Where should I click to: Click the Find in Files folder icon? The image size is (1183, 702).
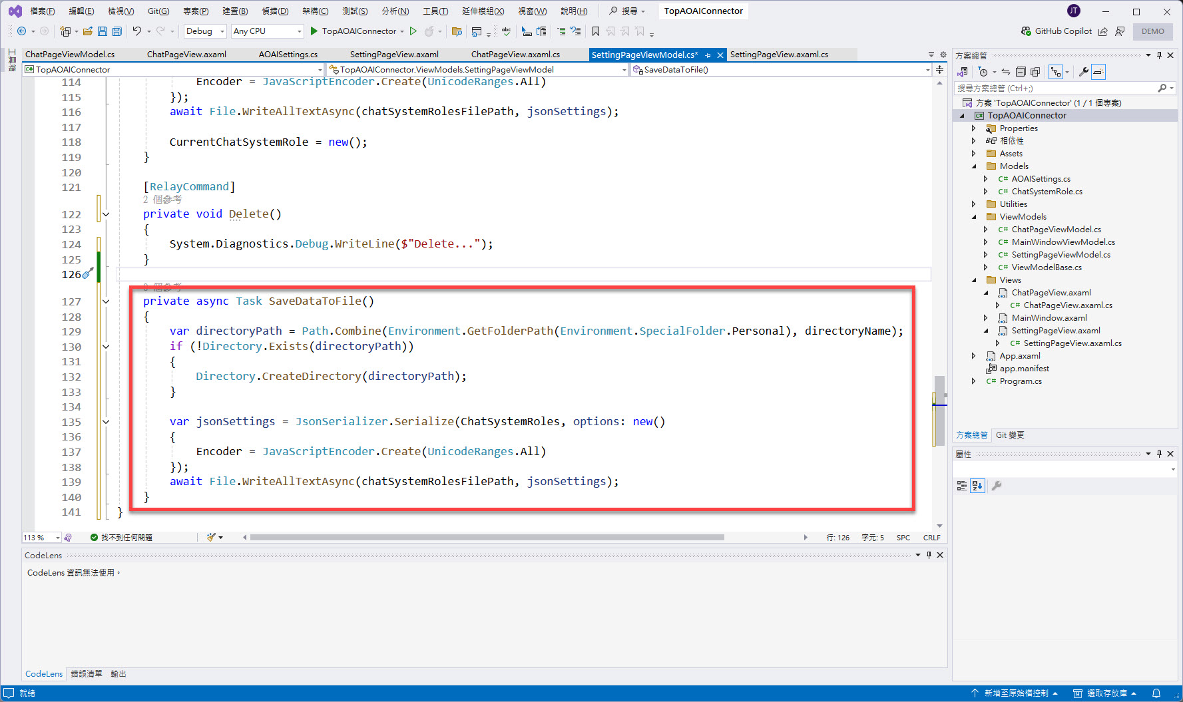coord(457,31)
